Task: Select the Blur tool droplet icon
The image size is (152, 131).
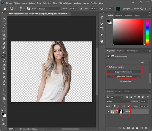Action: tap(4, 73)
